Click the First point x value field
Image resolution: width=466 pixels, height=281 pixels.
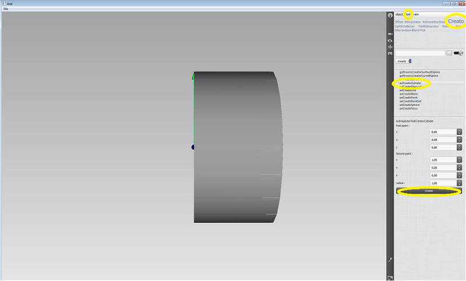click(443, 132)
